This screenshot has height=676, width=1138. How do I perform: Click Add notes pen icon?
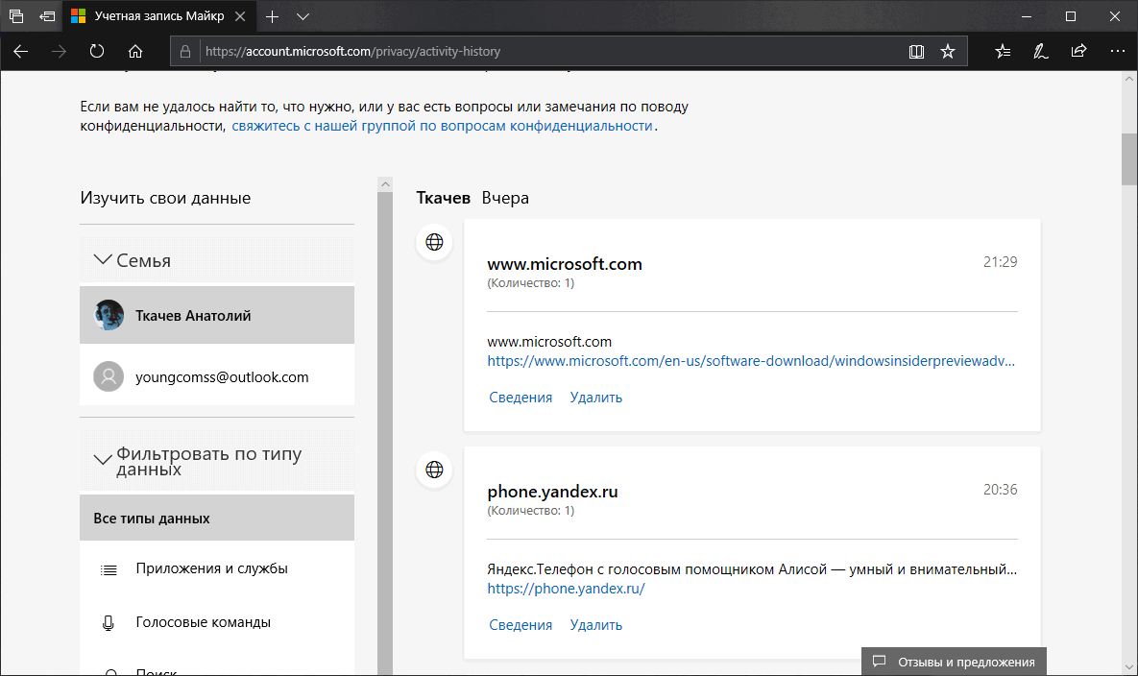pyautogui.click(x=1040, y=51)
